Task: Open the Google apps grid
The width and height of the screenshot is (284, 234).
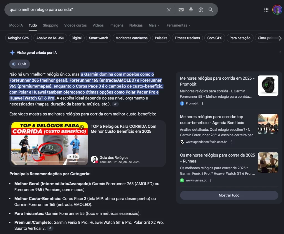Action: point(266,10)
